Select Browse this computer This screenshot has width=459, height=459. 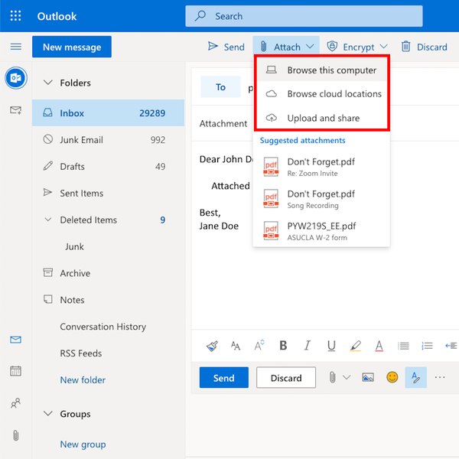point(321,70)
